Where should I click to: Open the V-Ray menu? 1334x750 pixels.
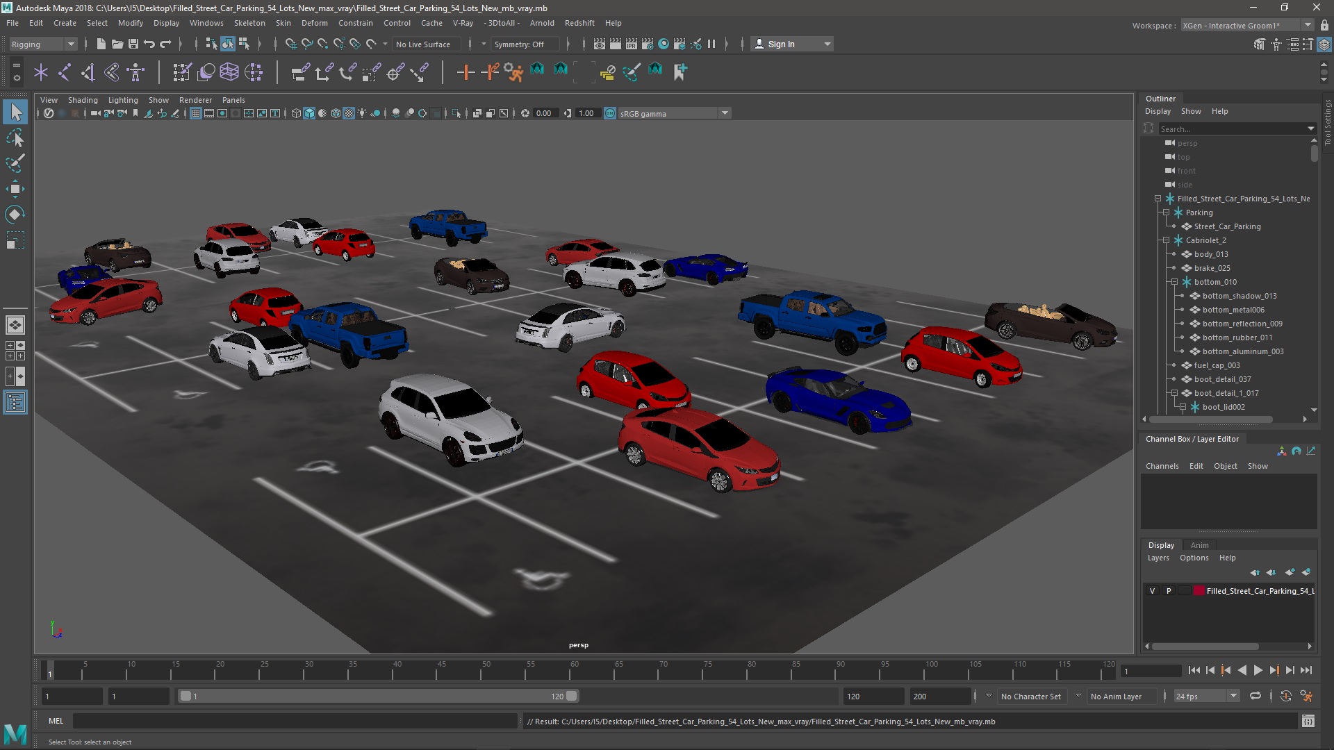463,23
